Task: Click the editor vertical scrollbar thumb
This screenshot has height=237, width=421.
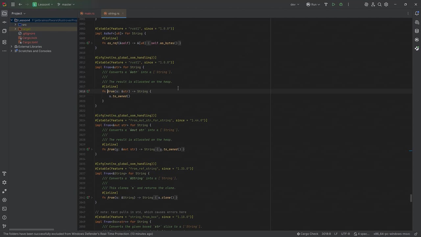Action: (x=411, y=198)
